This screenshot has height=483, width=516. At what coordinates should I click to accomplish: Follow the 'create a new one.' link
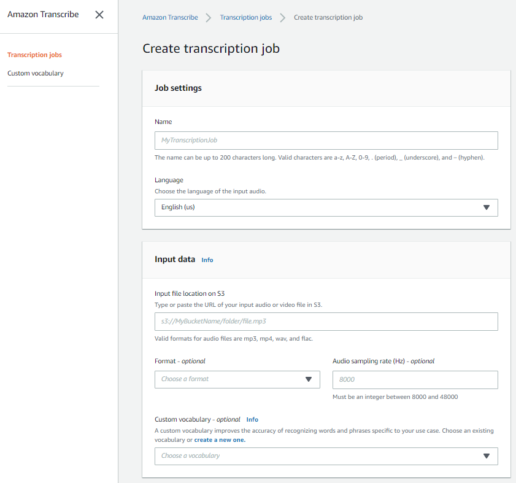click(220, 440)
